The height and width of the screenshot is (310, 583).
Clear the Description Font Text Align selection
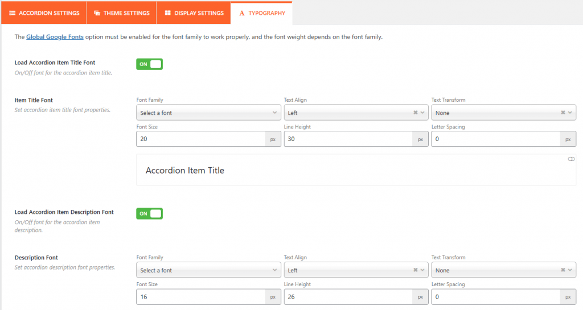click(x=415, y=270)
